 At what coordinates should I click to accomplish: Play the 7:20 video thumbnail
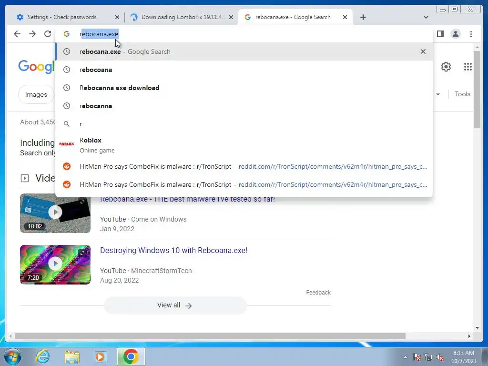pos(55,264)
